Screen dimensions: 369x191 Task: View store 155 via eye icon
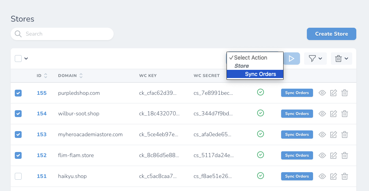322,93
